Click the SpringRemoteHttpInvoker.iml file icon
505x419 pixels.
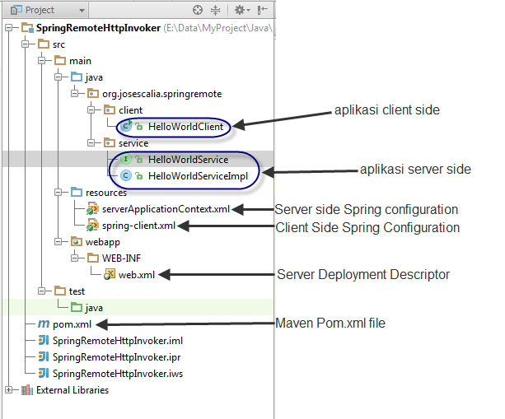click(44, 341)
